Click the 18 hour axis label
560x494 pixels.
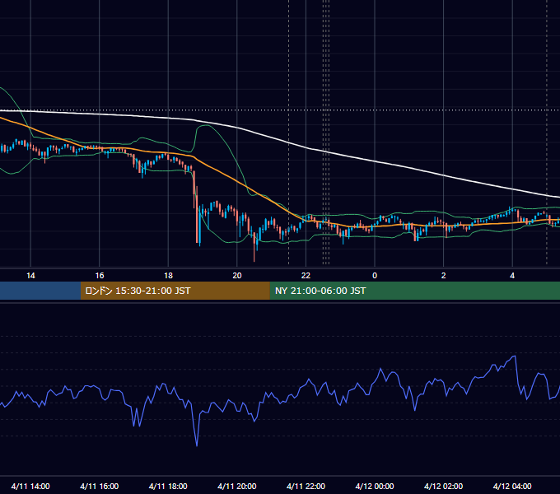tap(168, 276)
